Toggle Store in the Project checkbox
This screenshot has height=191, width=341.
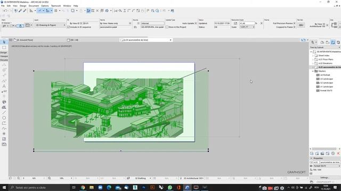click(x=167, y=27)
